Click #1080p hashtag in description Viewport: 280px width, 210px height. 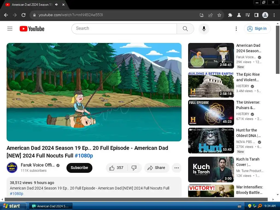16,194
